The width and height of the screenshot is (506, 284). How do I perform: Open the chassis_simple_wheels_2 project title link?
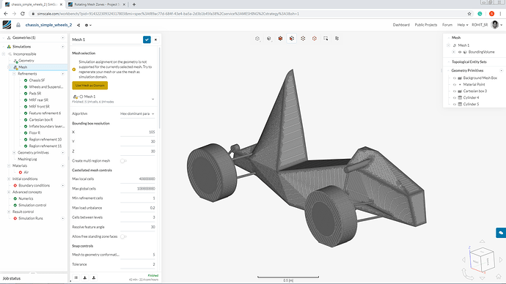tap(48, 25)
